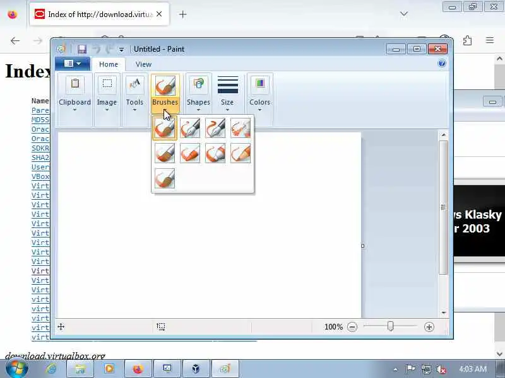This screenshot has width=505, height=378.
Task: Click the Brushes icon in the ribbon
Action: (165, 85)
